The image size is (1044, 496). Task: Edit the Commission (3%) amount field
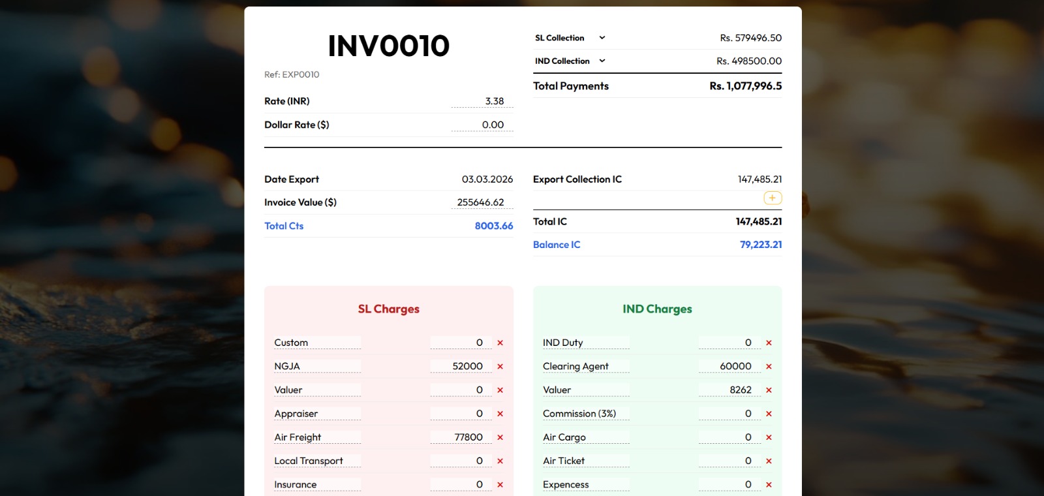(729, 414)
